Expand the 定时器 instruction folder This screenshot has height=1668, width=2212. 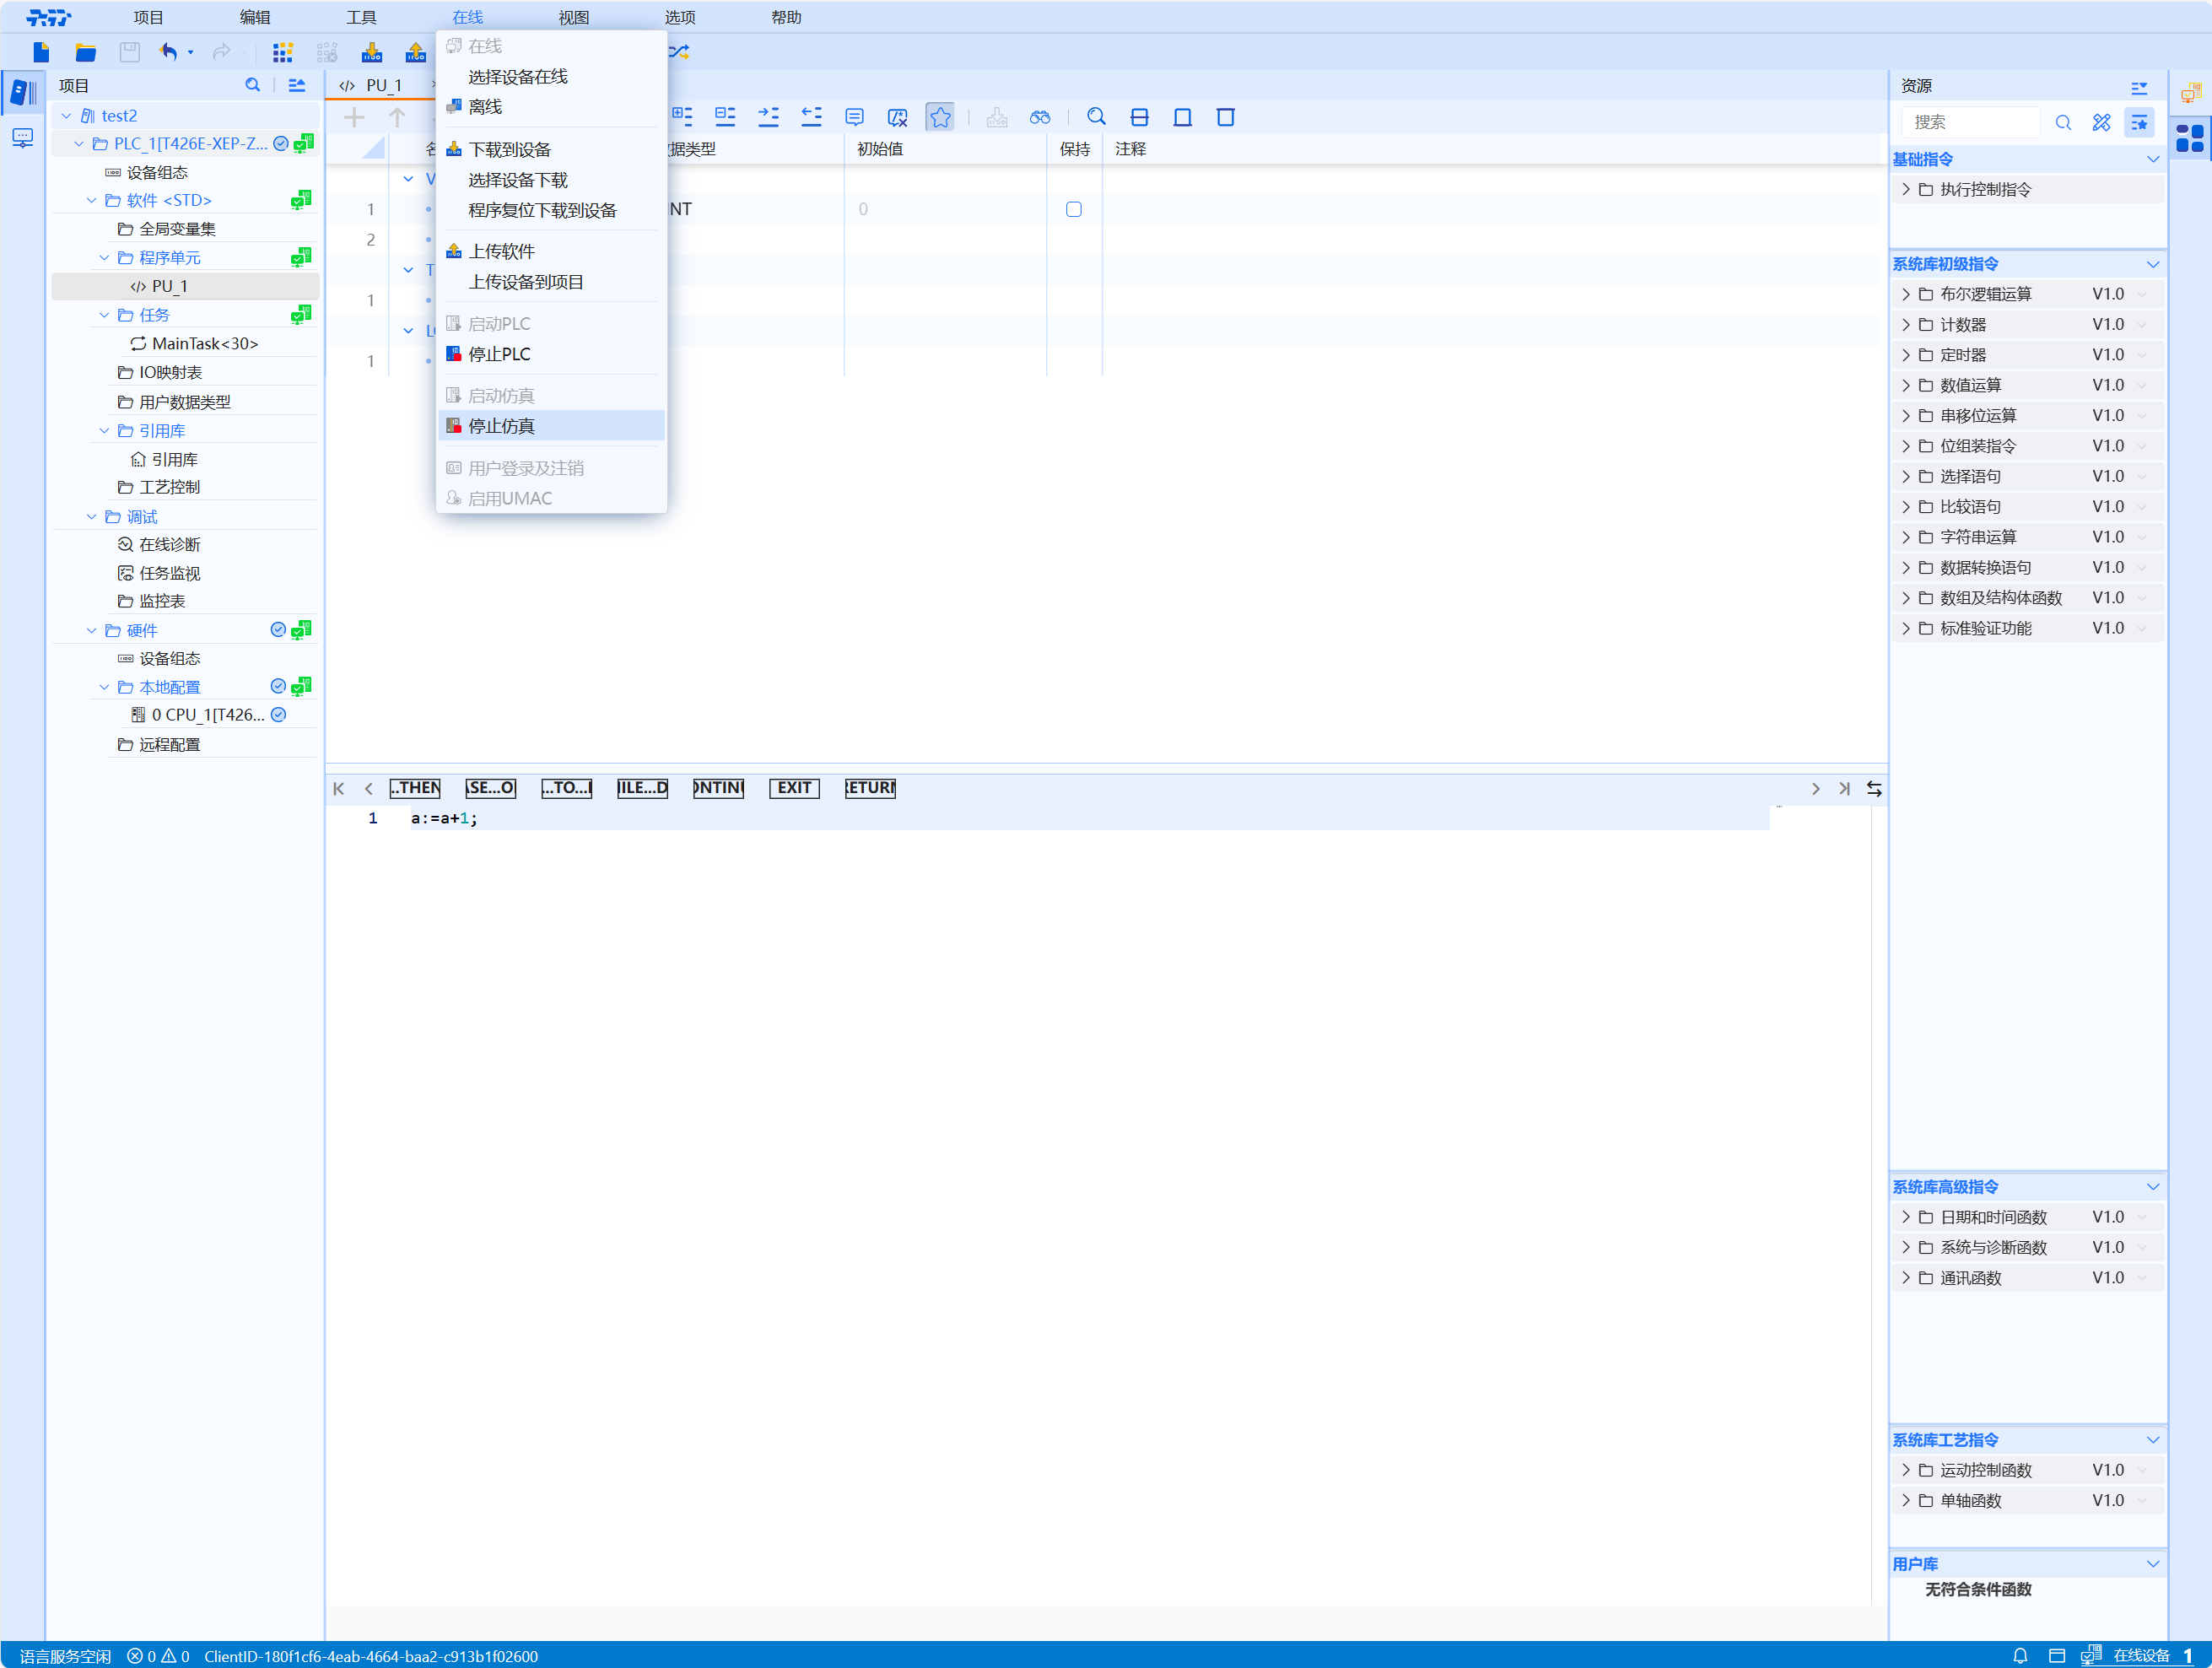(1905, 355)
